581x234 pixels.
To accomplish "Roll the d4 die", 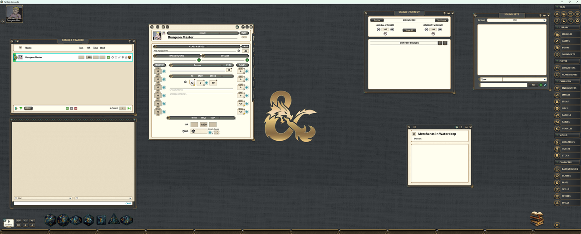I will (114, 220).
